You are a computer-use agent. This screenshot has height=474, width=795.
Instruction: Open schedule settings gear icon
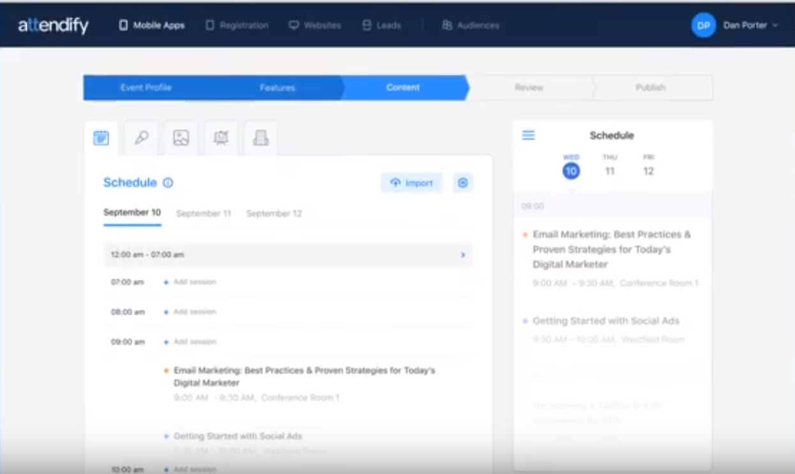click(x=463, y=183)
